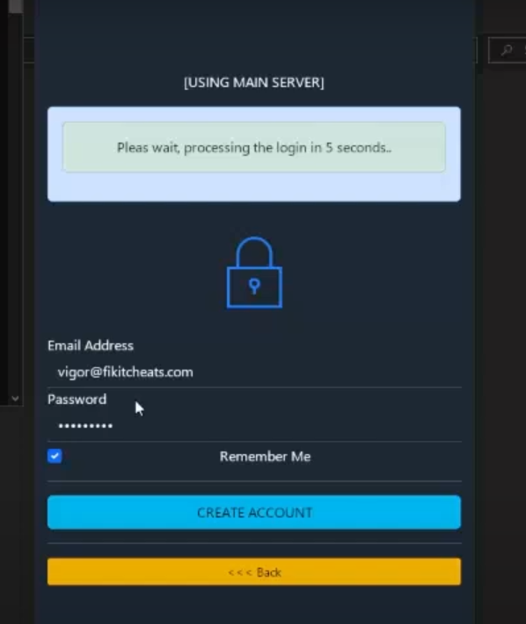This screenshot has width=526, height=624.
Task: Click the Remember Me label text
Action: 265,457
